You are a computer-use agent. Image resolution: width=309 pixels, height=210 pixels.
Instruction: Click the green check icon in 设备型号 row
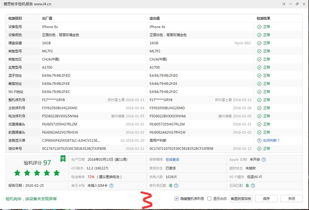click(x=259, y=27)
